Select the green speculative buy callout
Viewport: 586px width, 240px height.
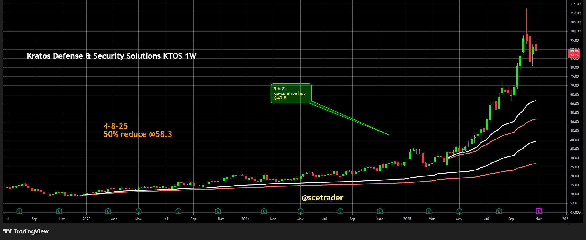click(291, 93)
